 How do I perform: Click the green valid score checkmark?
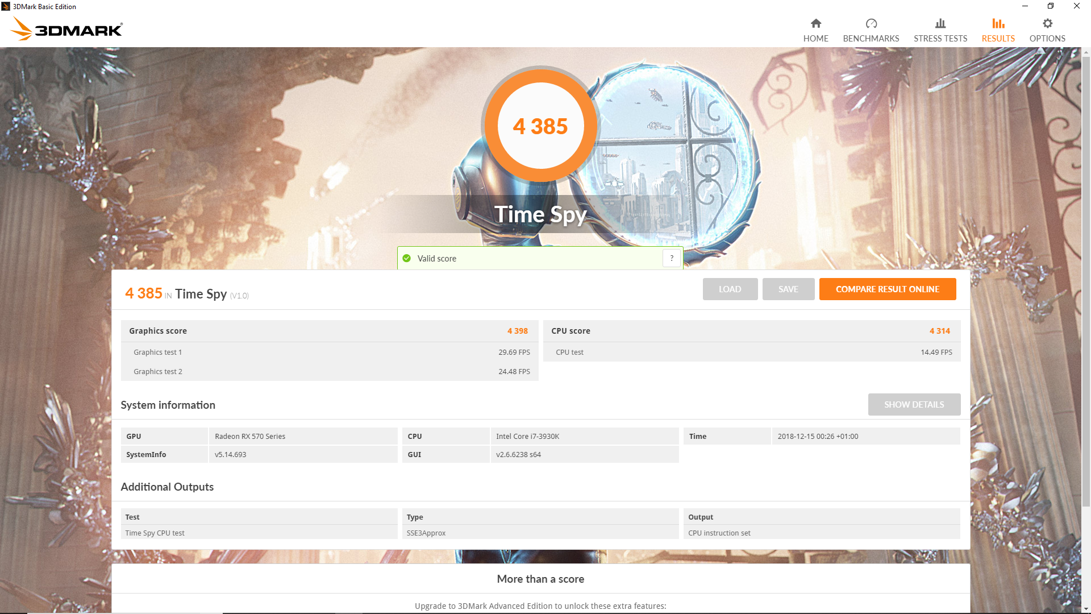(407, 258)
